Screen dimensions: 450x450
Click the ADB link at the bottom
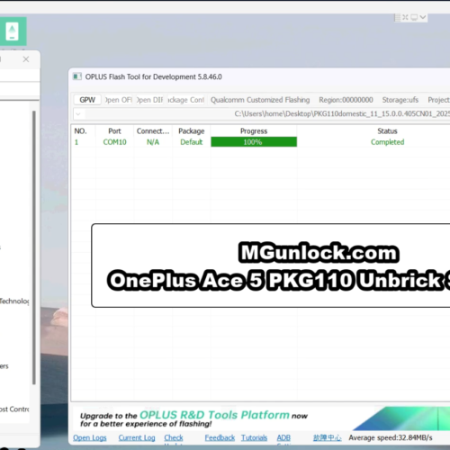point(283,437)
